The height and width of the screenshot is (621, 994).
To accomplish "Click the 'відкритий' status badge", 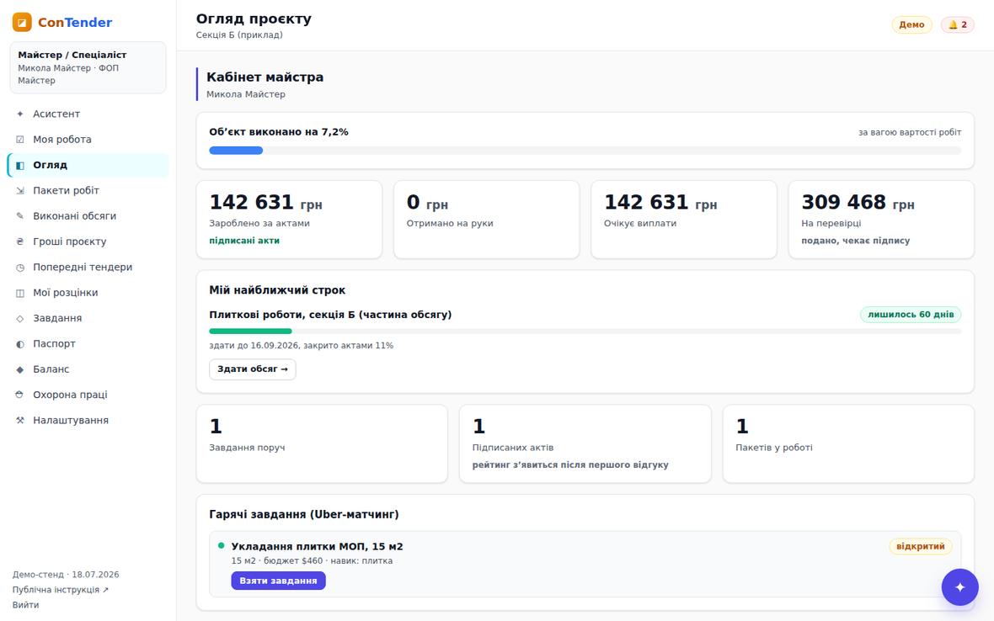I will pyautogui.click(x=921, y=546).
